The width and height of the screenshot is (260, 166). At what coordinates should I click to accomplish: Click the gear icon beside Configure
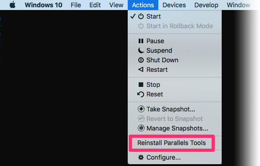[x=141, y=157]
